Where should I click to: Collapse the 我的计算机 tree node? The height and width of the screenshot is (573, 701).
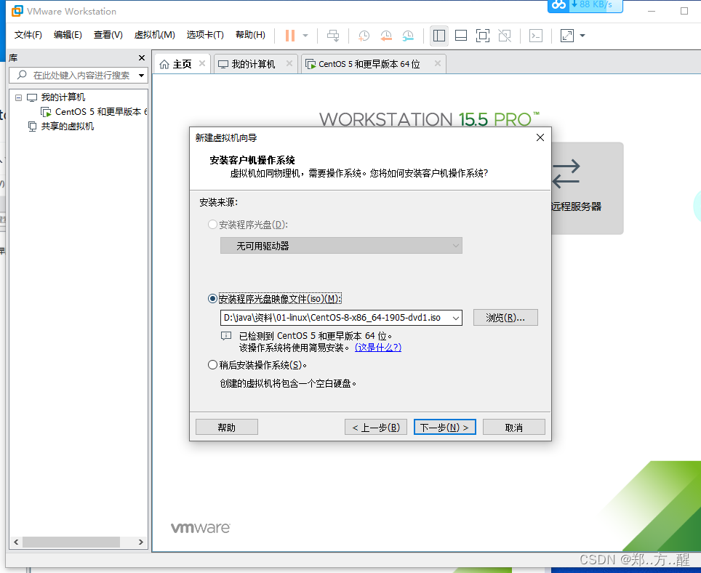(x=18, y=97)
